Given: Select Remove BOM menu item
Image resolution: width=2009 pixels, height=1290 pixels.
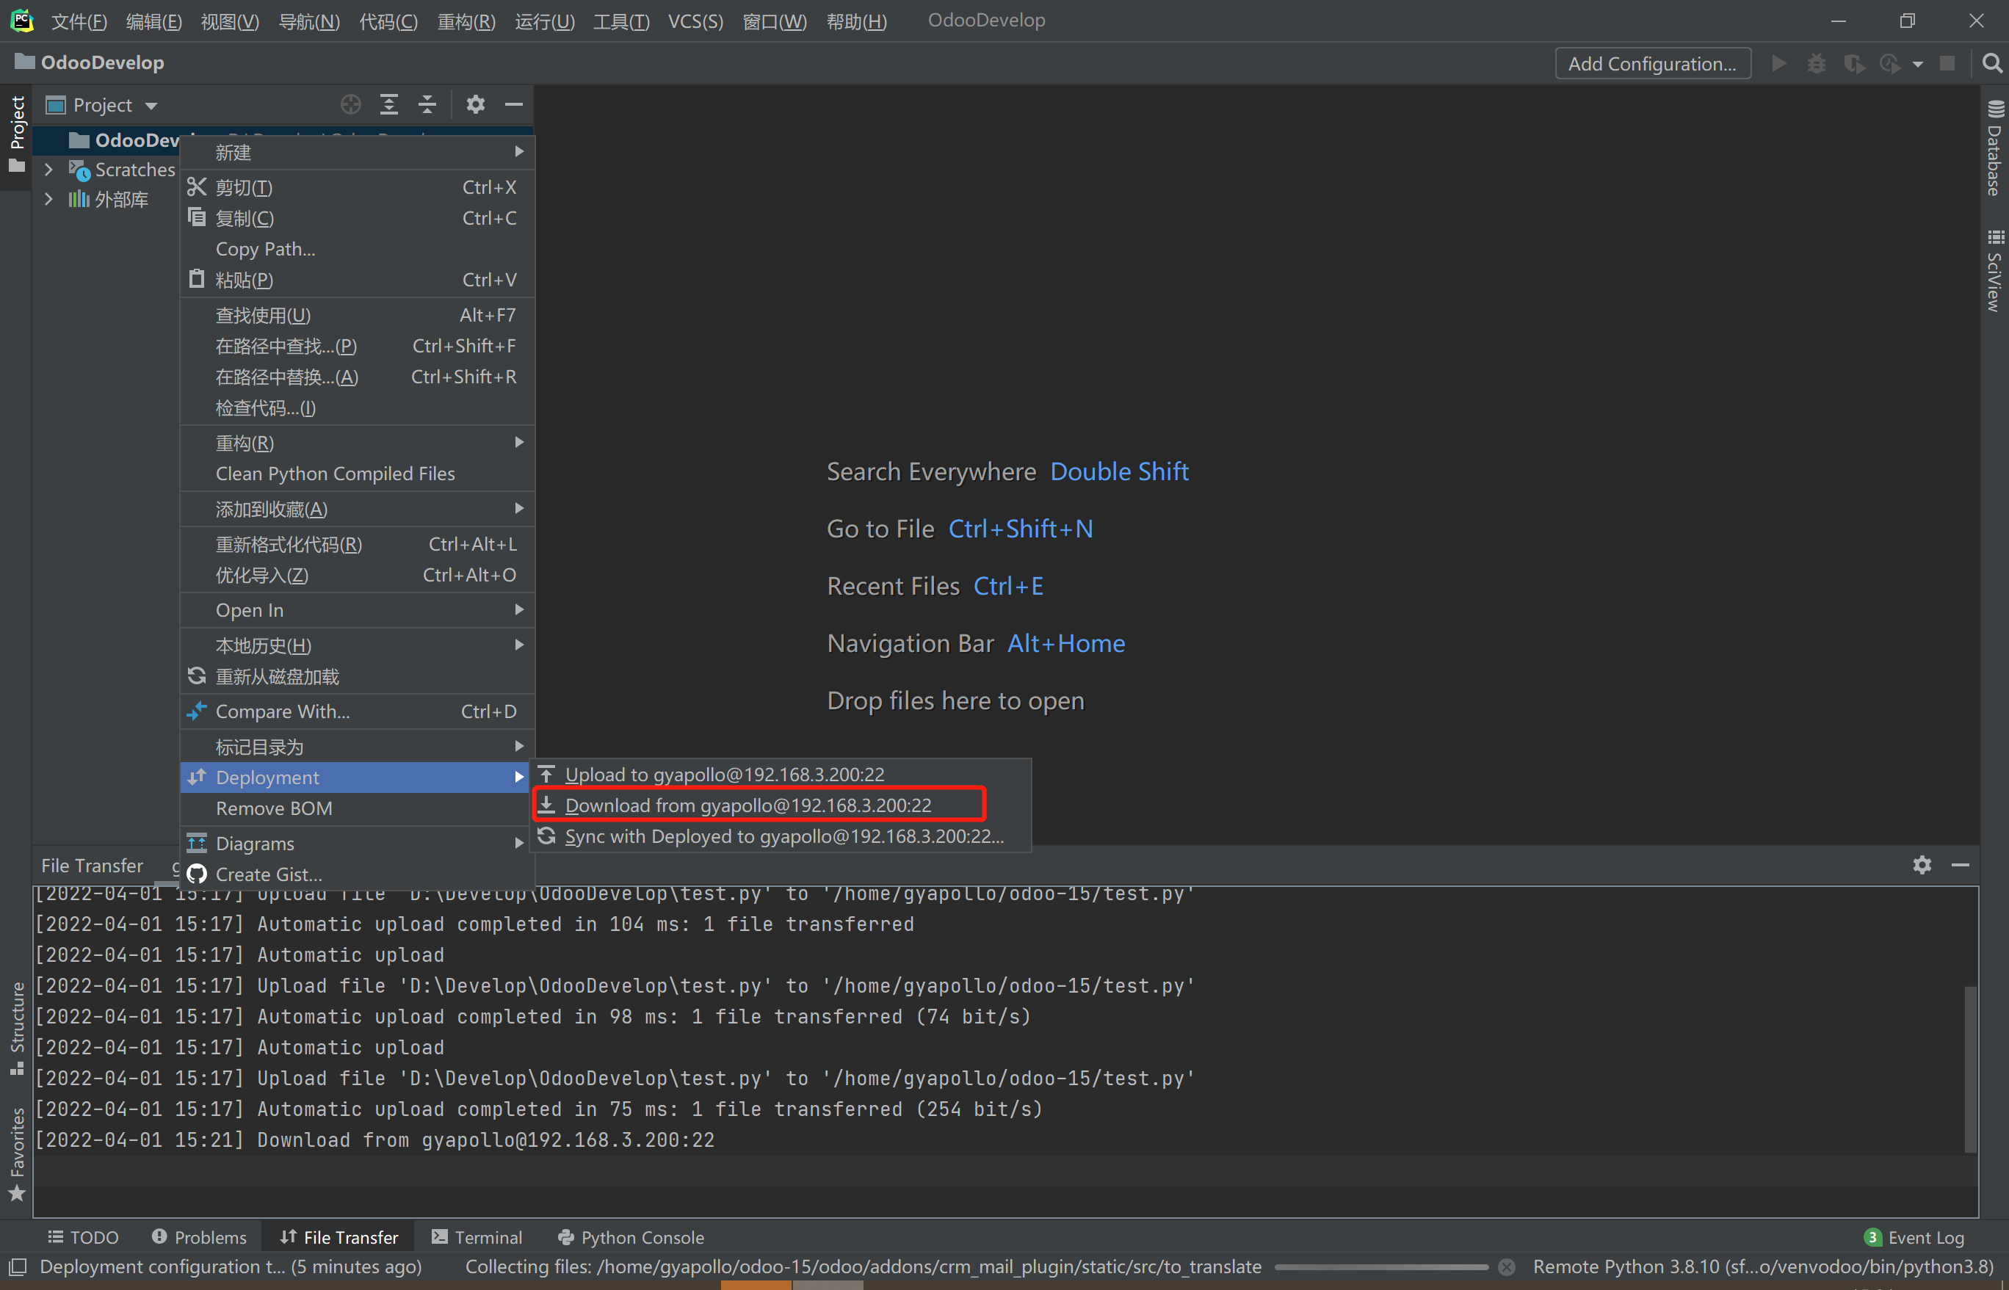Looking at the screenshot, I should point(358,808).
